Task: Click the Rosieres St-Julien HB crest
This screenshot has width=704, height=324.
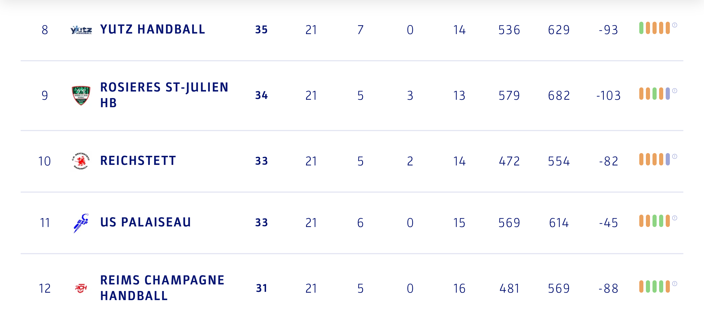Action: pos(81,95)
